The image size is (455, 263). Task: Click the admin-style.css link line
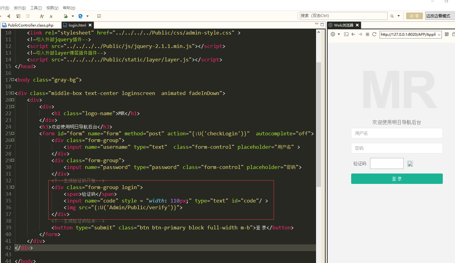134,33
